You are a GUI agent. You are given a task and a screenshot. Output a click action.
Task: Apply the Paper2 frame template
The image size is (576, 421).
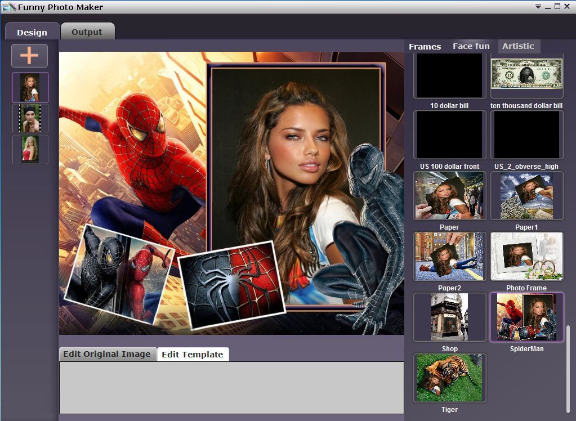(450, 256)
